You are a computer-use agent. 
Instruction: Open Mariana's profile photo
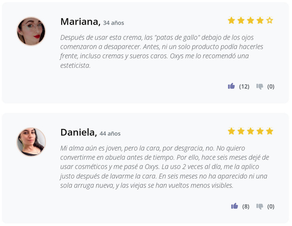point(31,31)
